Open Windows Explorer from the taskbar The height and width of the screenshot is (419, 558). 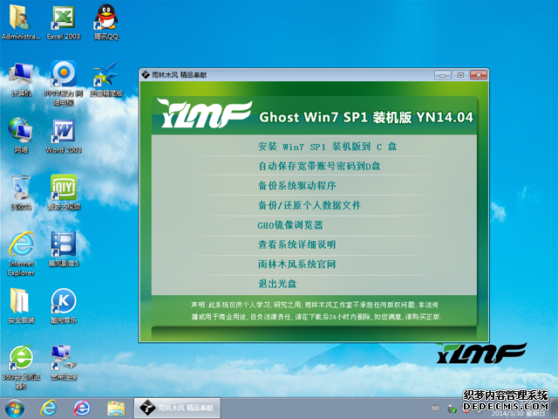click(116, 409)
